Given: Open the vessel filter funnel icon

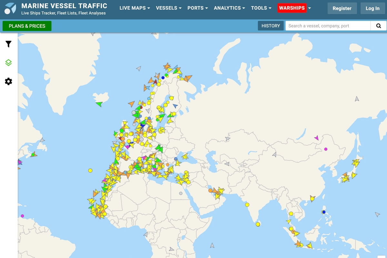Looking at the screenshot, I should click(9, 44).
